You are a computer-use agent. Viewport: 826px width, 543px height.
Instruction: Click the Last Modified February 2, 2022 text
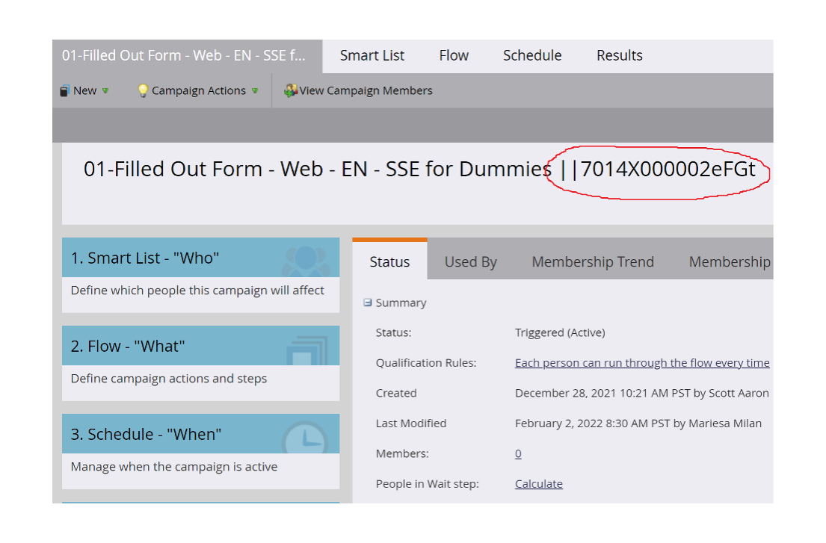click(x=638, y=423)
